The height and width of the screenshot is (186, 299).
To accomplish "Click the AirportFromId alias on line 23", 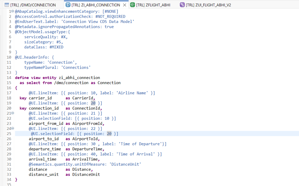I will click(88, 123).
